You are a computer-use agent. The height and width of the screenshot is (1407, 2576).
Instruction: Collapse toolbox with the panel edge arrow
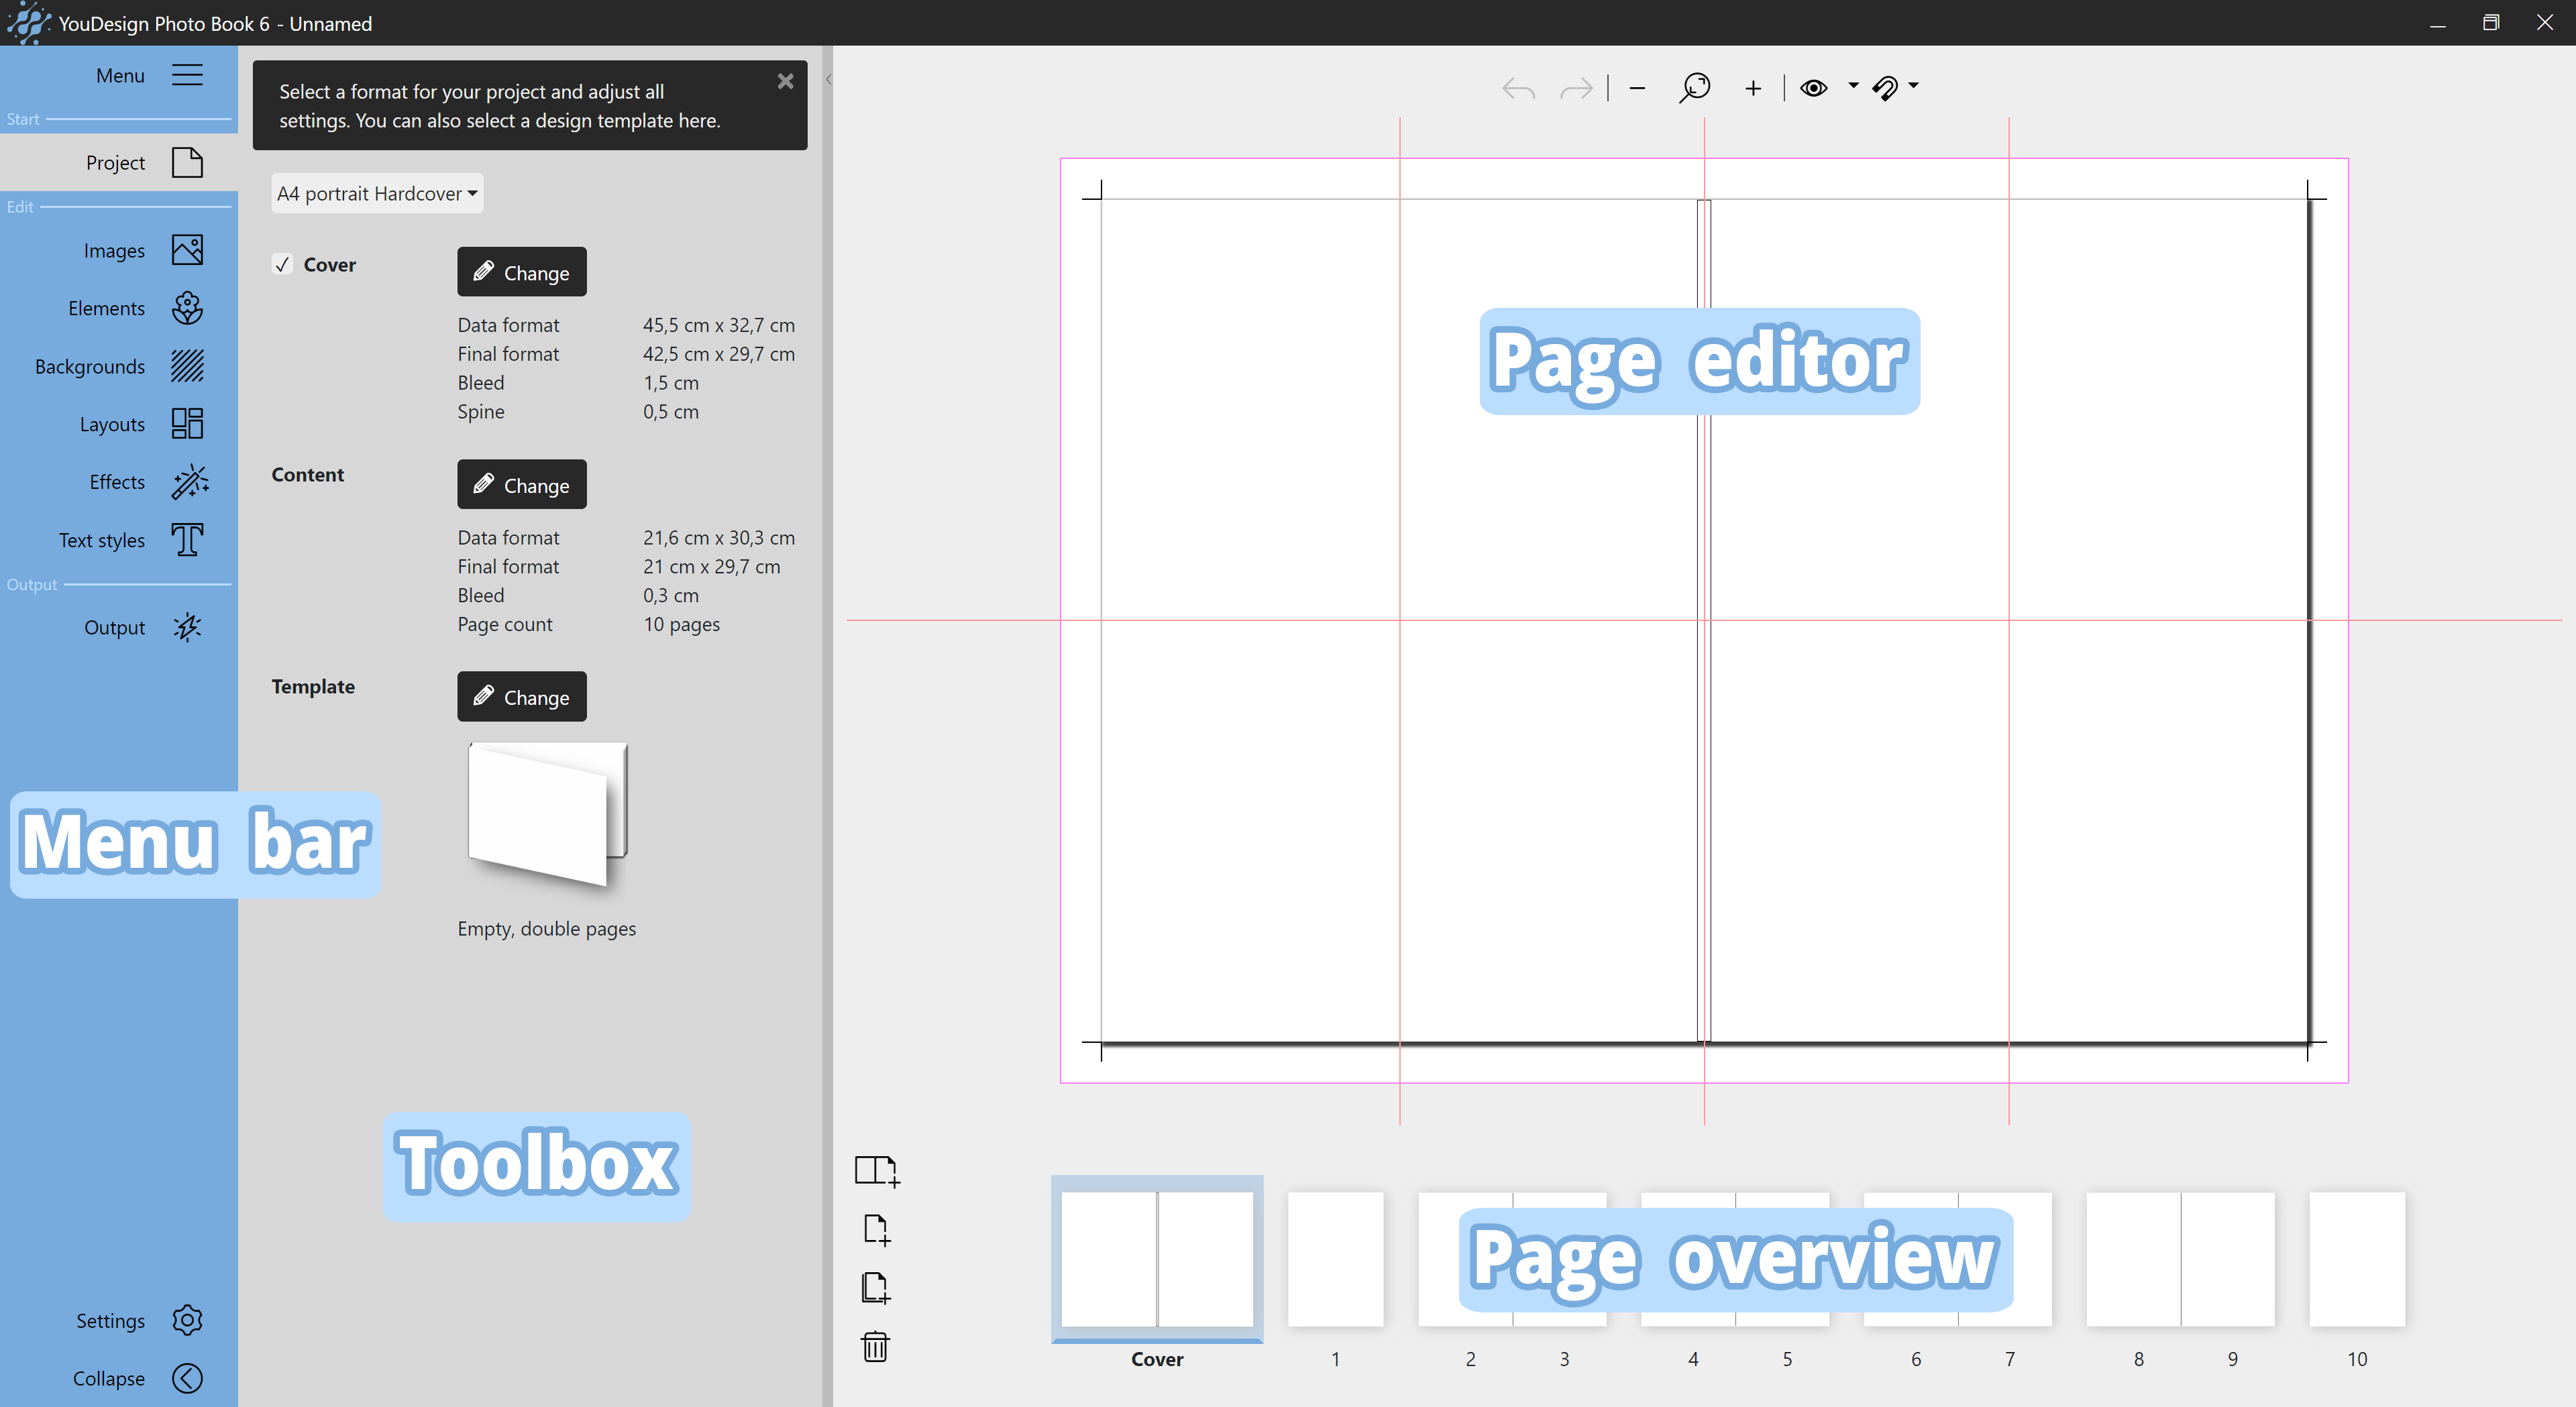tap(829, 78)
